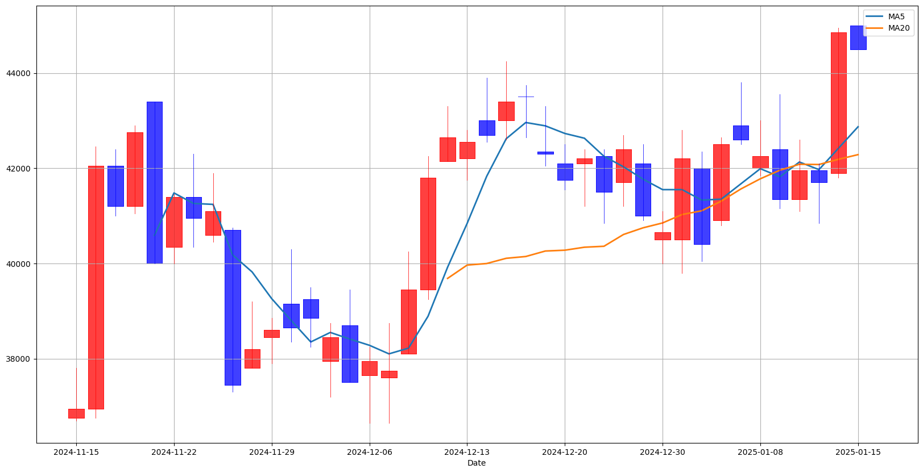Select the 2024-11-22 date tick label
The width and height of the screenshot is (923, 473).
point(174,452)
